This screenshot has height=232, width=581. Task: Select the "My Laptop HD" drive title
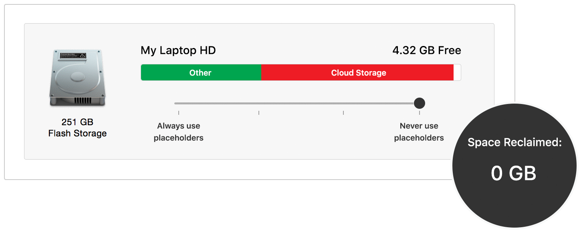(x=178, y=51)
